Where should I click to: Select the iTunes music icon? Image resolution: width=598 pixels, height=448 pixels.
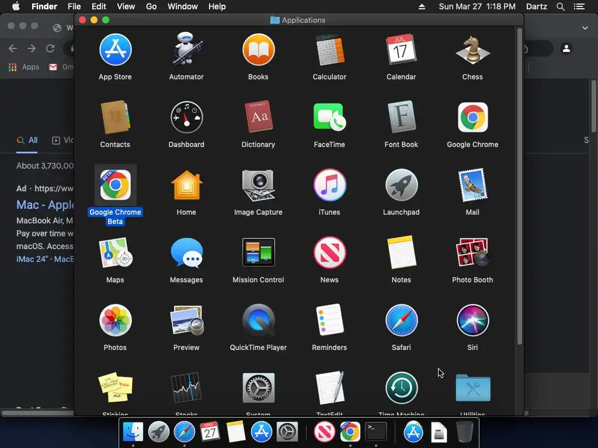pyautogui.click(x=330, y=185)
